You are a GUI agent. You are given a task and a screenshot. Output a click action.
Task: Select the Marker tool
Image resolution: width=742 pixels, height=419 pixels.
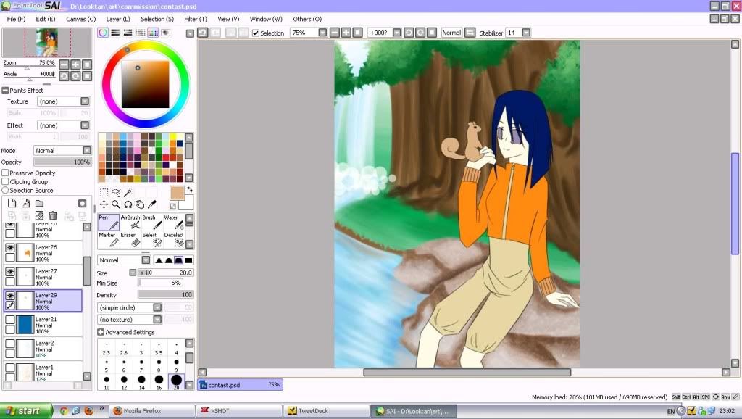[109, 240]
